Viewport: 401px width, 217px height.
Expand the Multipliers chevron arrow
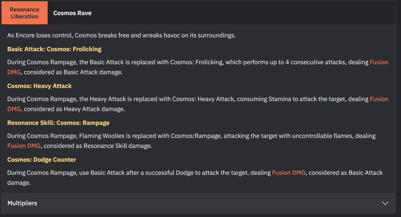385,203
